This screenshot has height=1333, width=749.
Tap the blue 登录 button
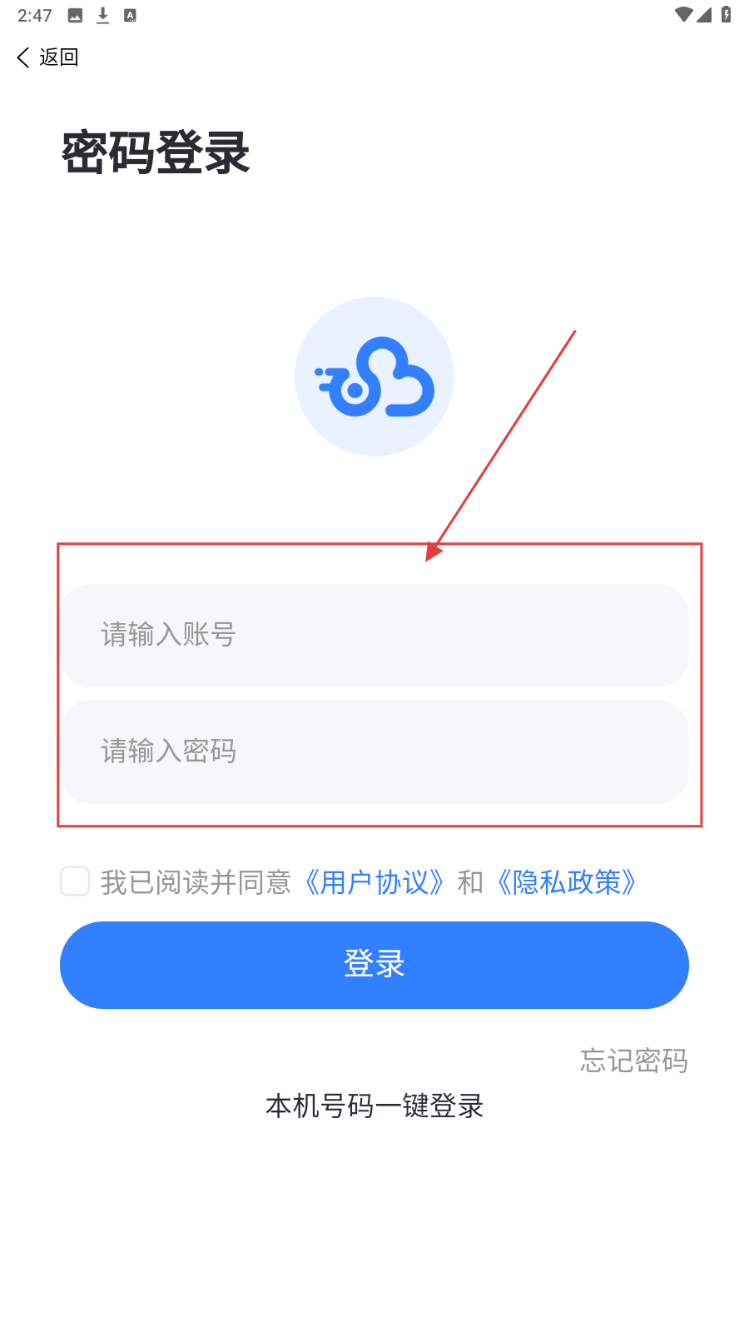click(x=374, y=965)
